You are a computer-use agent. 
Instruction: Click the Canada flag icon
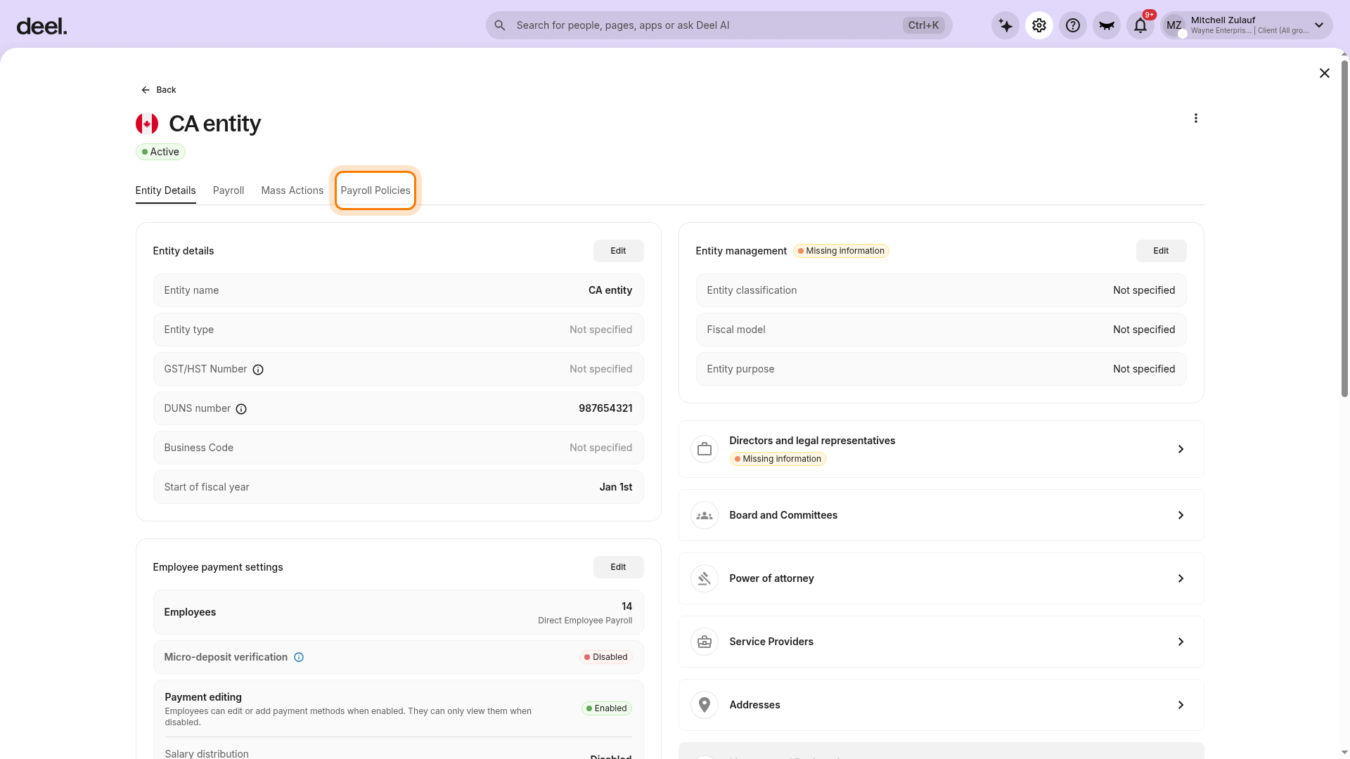(x=147, y=124)
